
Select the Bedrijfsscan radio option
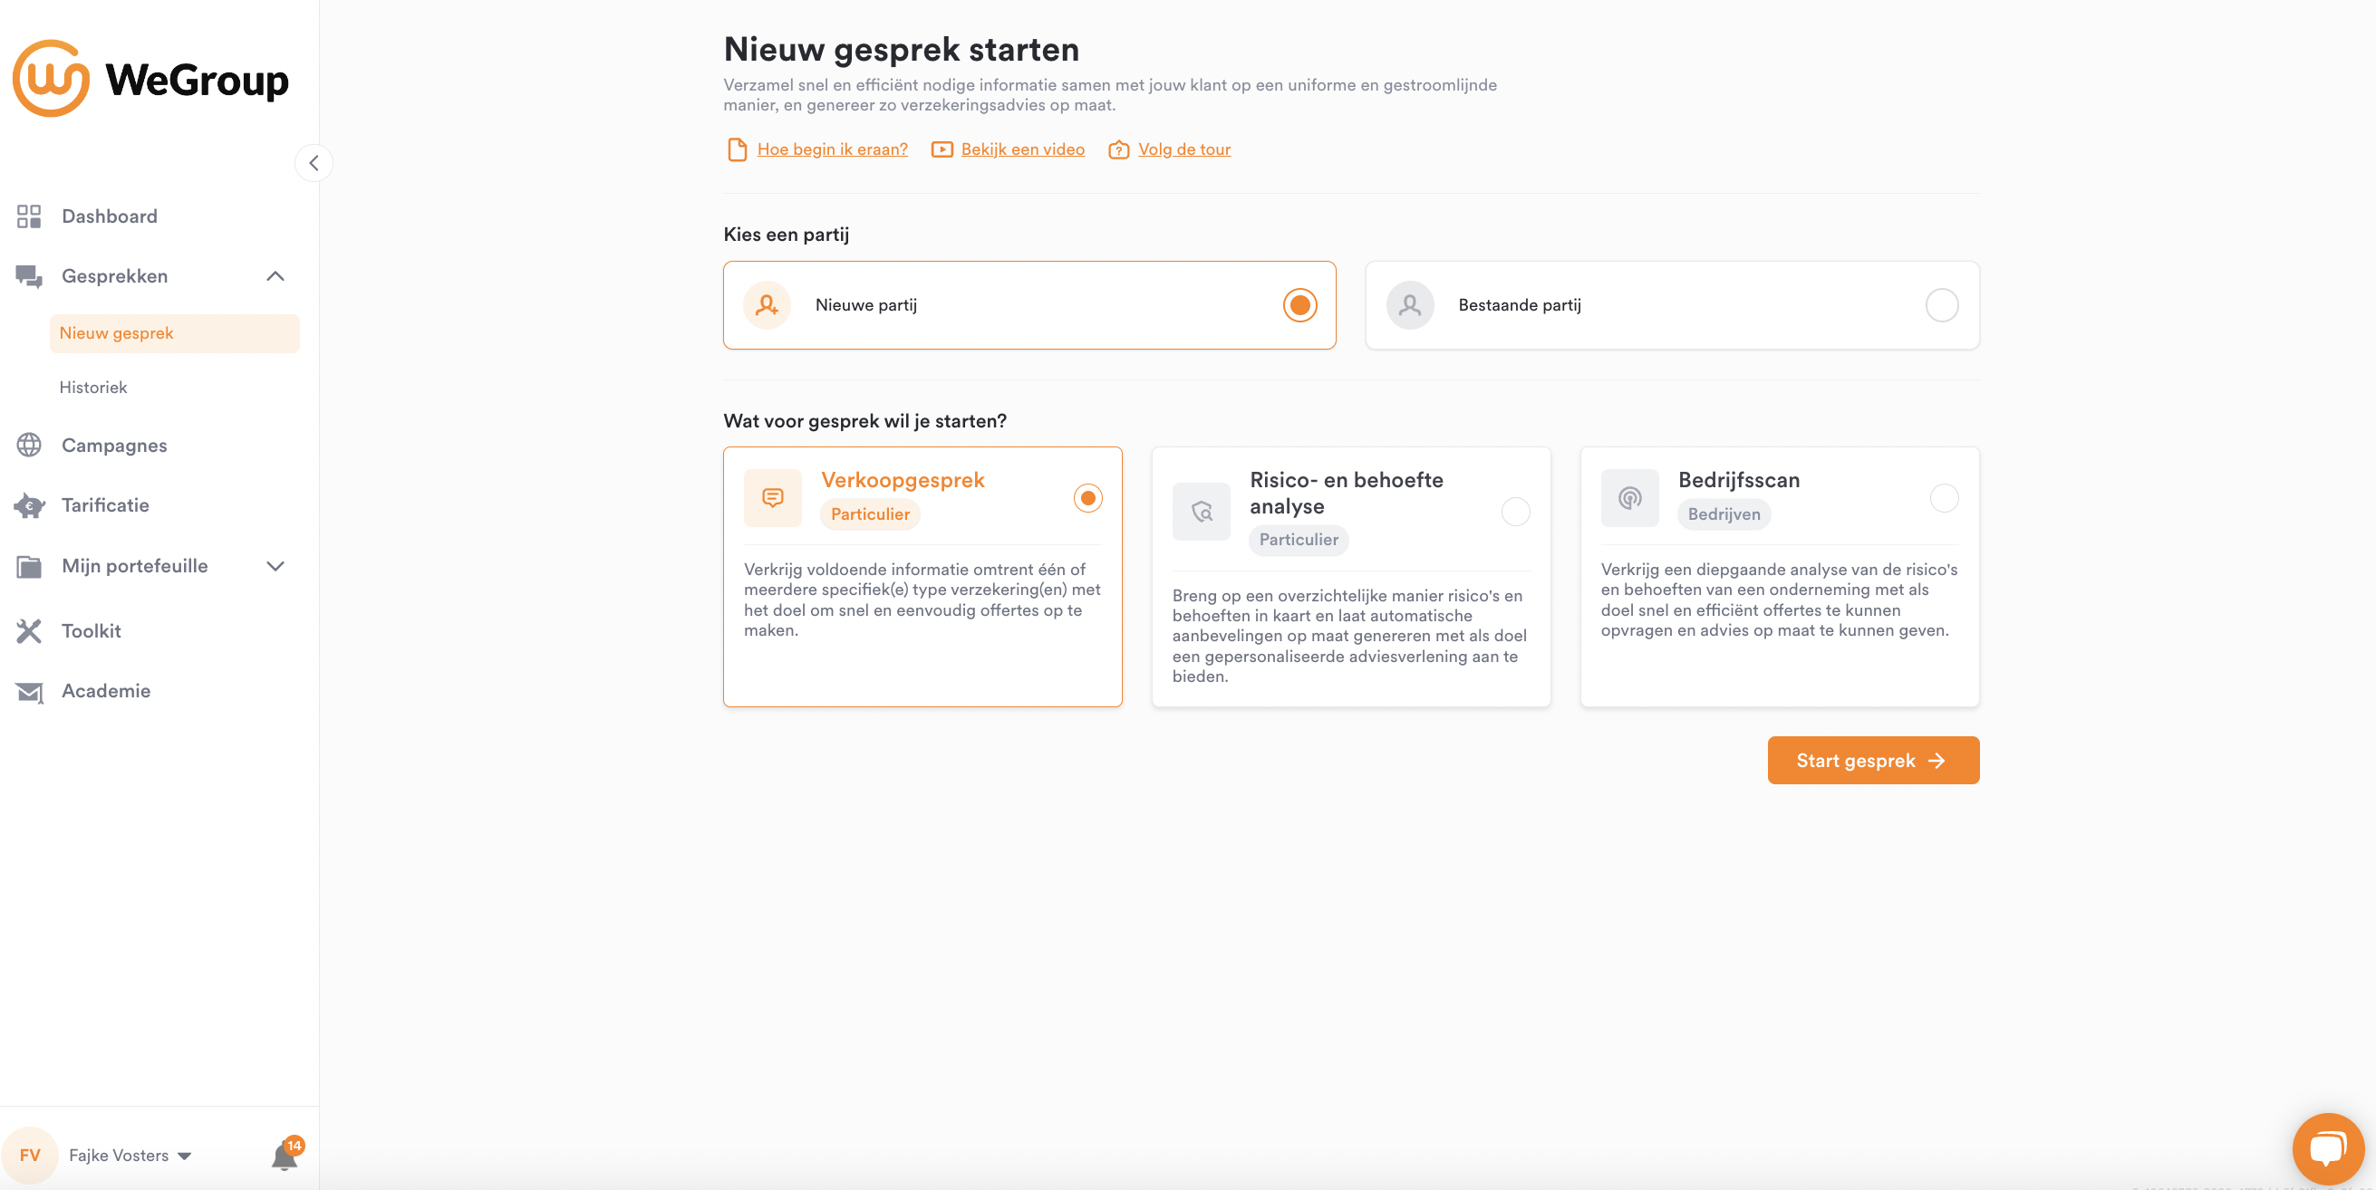(x=1944, y=499)
